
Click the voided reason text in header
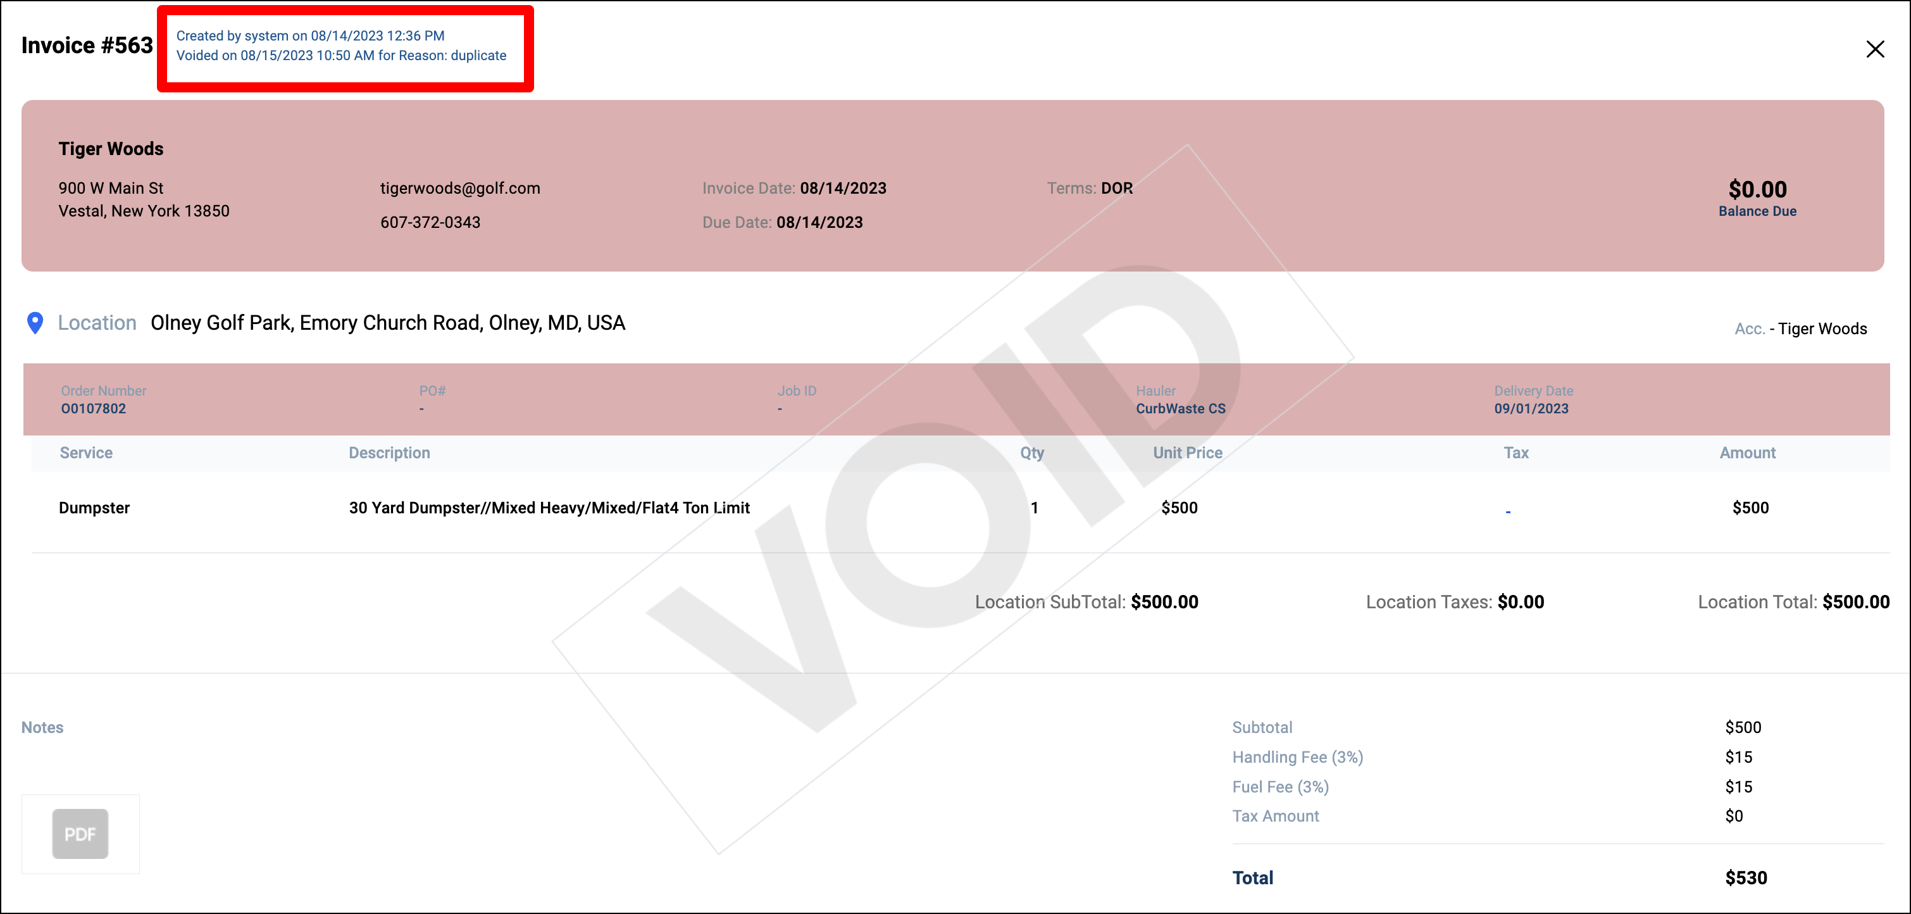341,56
